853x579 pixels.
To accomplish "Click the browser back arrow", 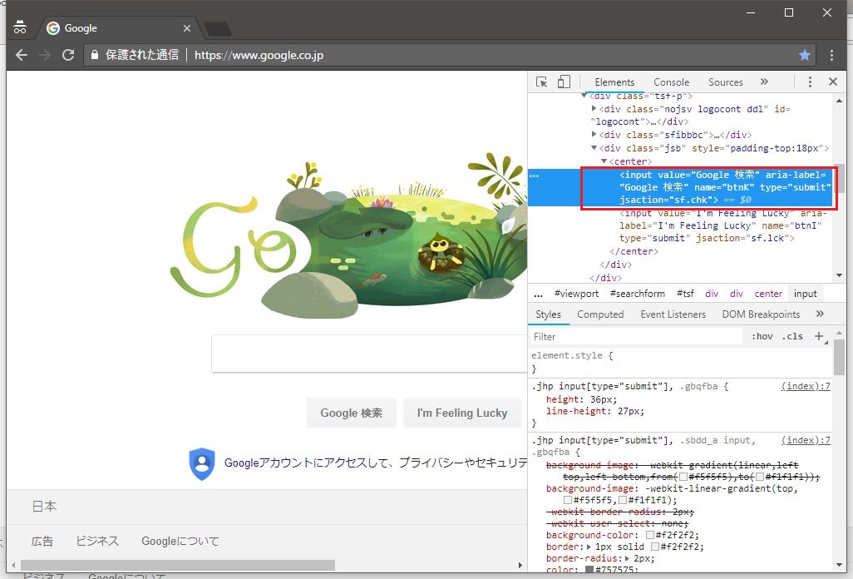I will pos(22,55).
